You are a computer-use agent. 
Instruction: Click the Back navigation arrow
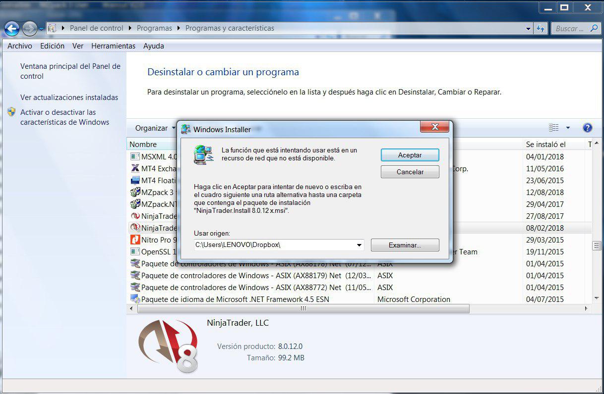click(x=11, y=28)
